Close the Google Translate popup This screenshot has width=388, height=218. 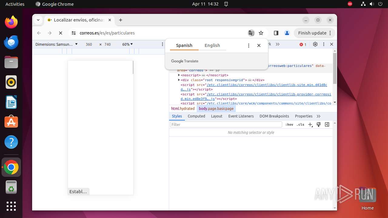(x=259, y=45)
